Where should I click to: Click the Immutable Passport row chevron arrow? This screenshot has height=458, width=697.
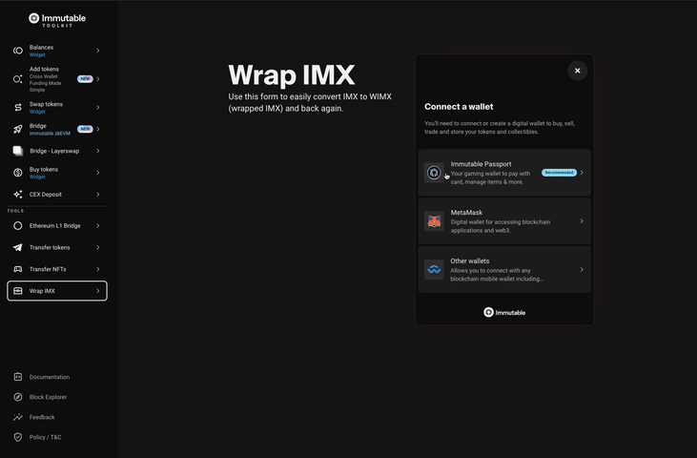click(582, 173)
